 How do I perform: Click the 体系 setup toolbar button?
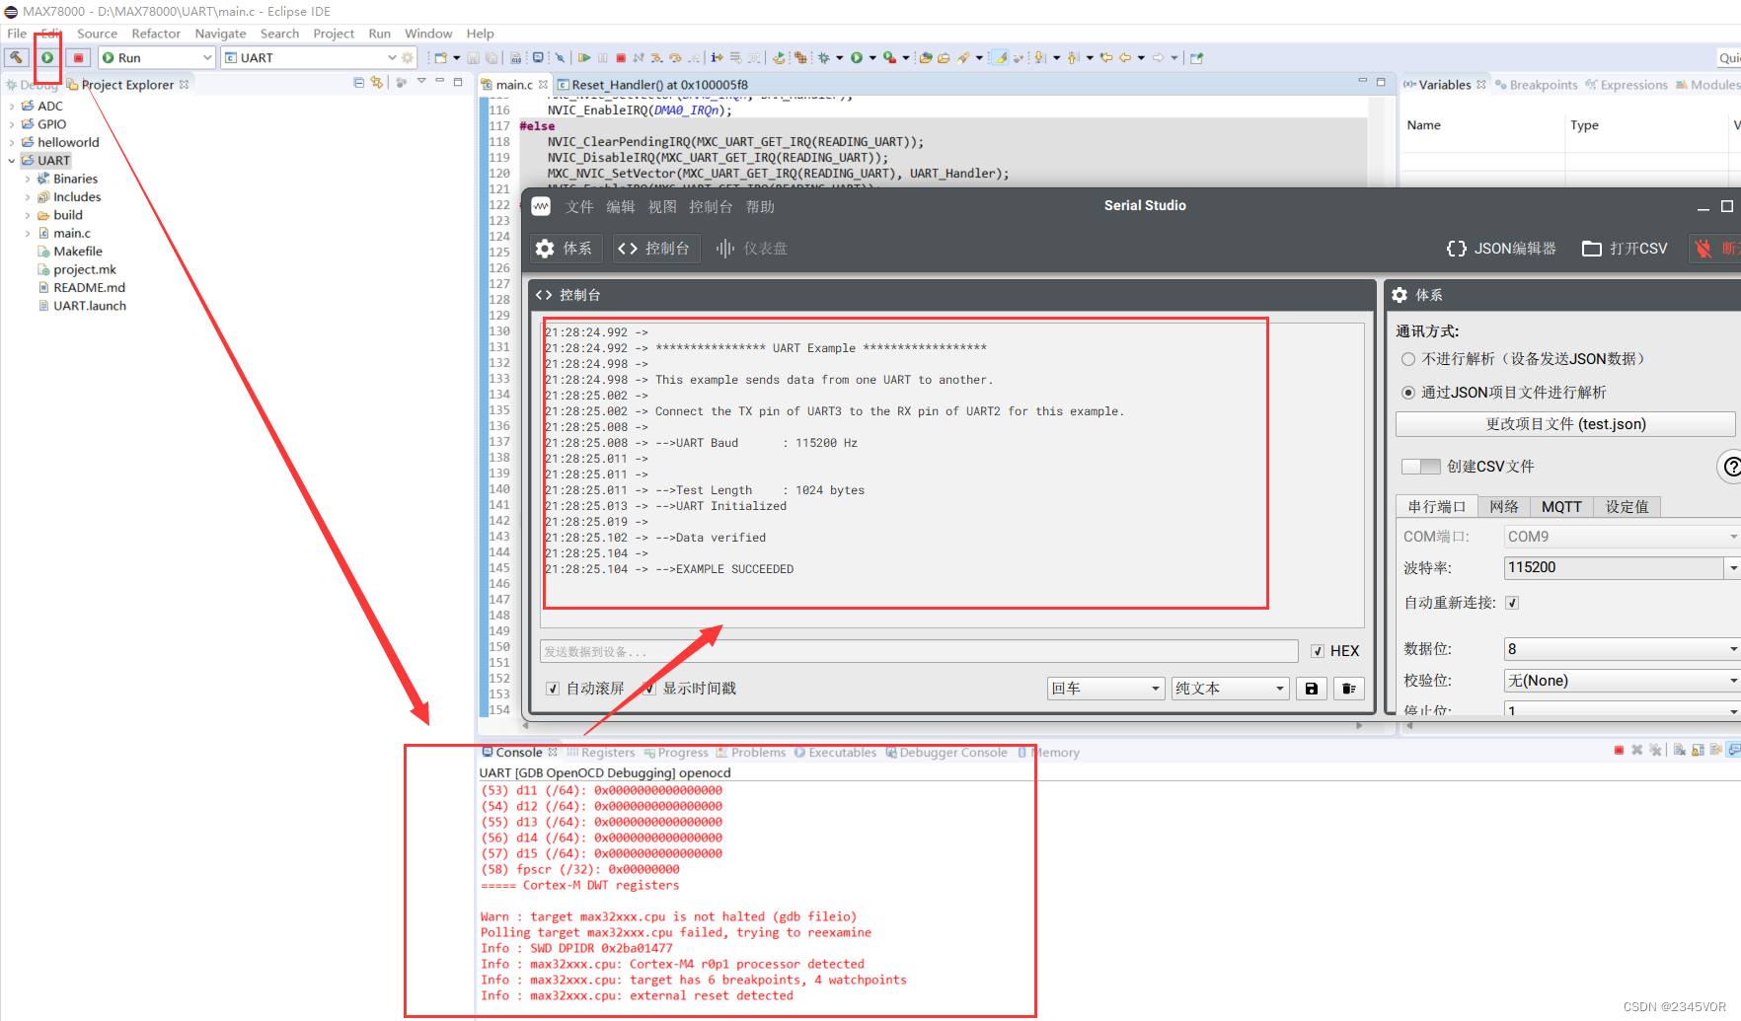(565, 249)
